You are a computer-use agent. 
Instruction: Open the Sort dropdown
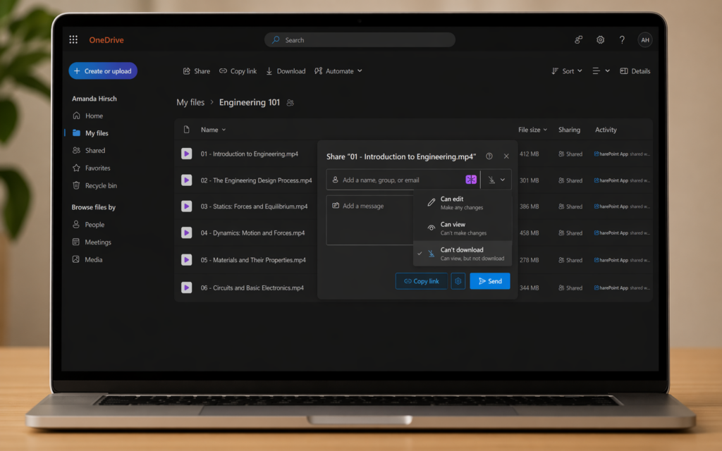pos(566,70)
